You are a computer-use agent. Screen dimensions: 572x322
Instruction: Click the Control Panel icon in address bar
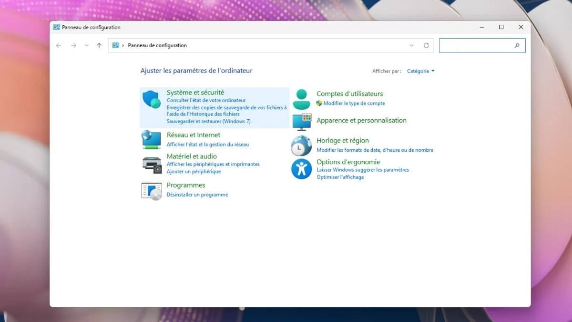pos(115,45)
